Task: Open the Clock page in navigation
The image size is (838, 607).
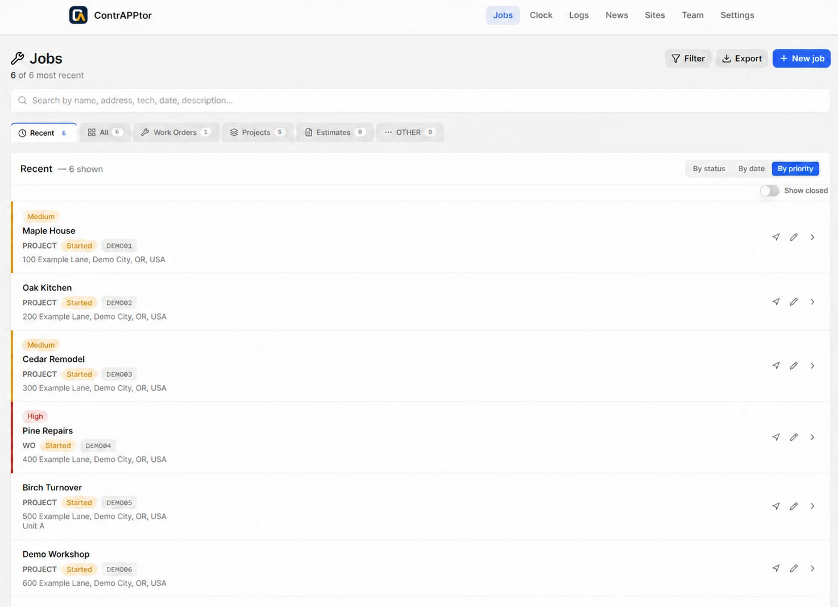Action: click(541, 15)
